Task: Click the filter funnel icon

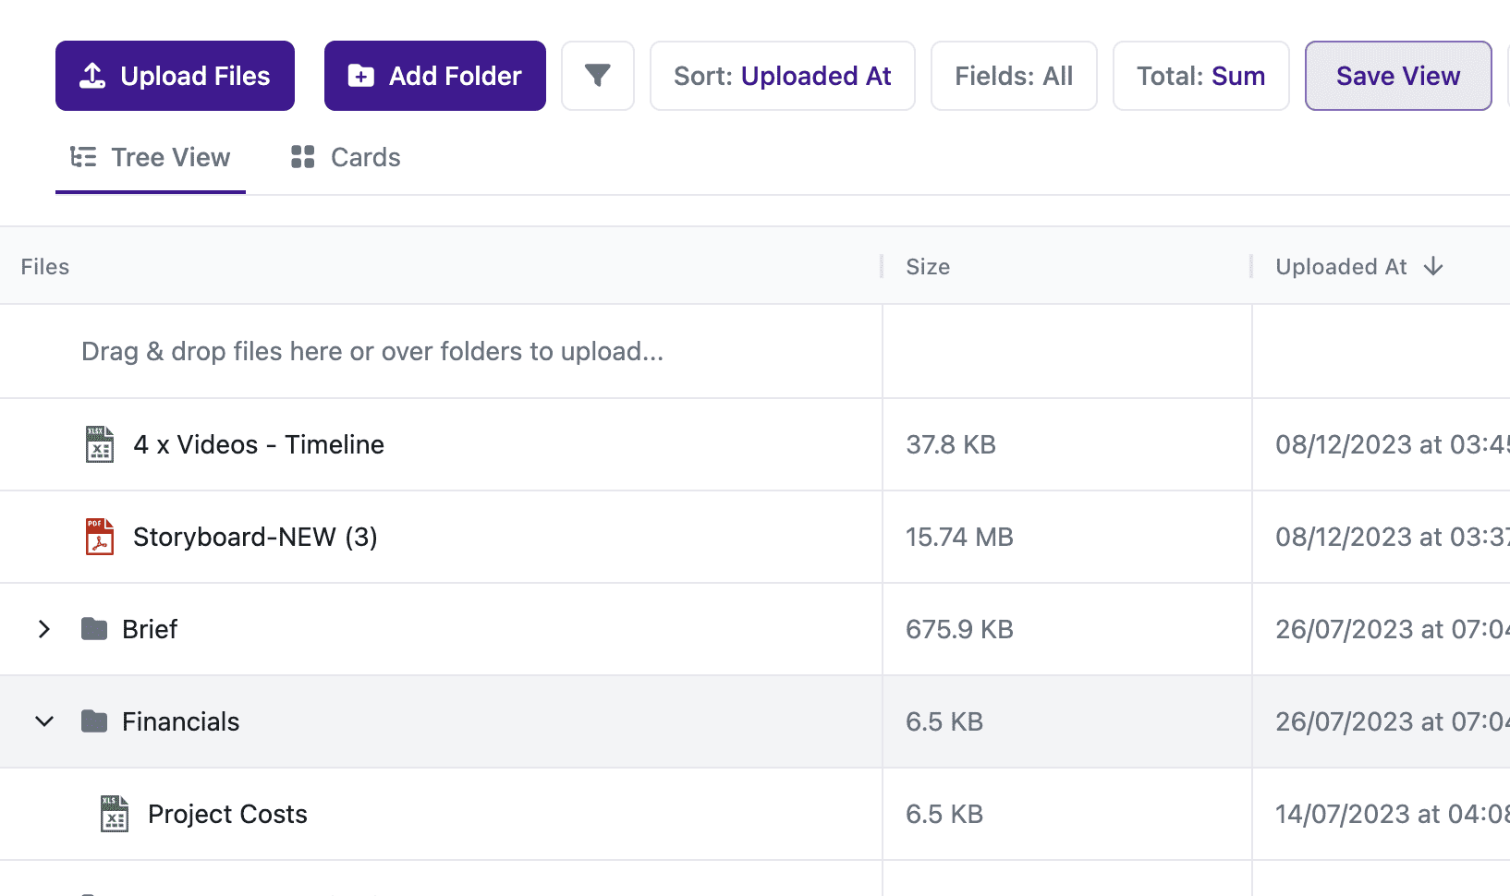Action: click(598, 76)
